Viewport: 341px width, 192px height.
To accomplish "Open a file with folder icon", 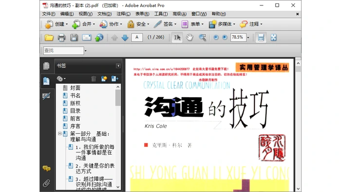I will pos(49,37).
